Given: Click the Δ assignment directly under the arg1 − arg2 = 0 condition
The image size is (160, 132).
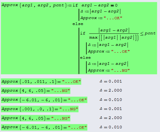Looking at the screenshot, I should (100, 11).
